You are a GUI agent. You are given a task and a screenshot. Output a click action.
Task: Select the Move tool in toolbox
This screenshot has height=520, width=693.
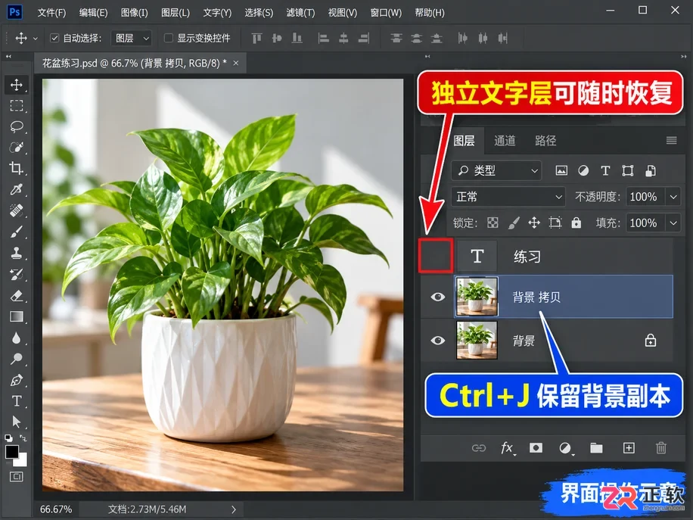click(x=17, y=85)
